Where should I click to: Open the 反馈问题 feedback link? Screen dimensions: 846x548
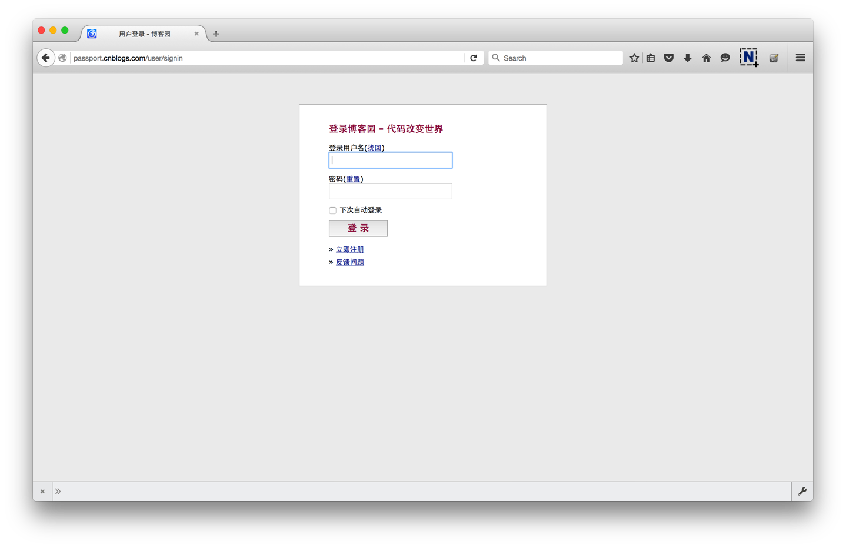(349, 262)
